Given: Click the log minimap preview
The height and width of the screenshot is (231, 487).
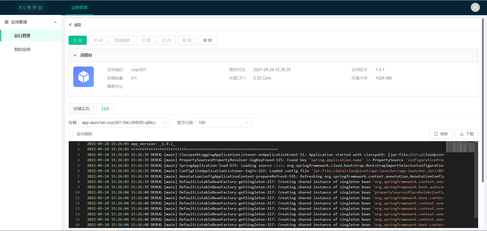Looking at the screenshot, I should (x=460, y=147).
